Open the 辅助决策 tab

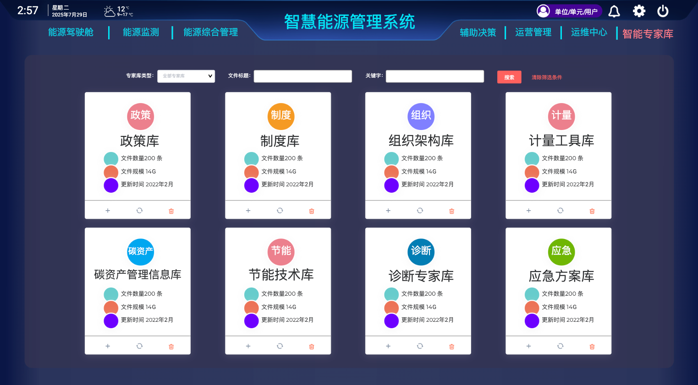pos(478,33)
